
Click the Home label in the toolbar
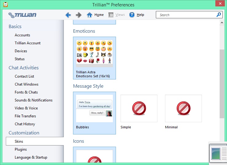tap(99, 15)
